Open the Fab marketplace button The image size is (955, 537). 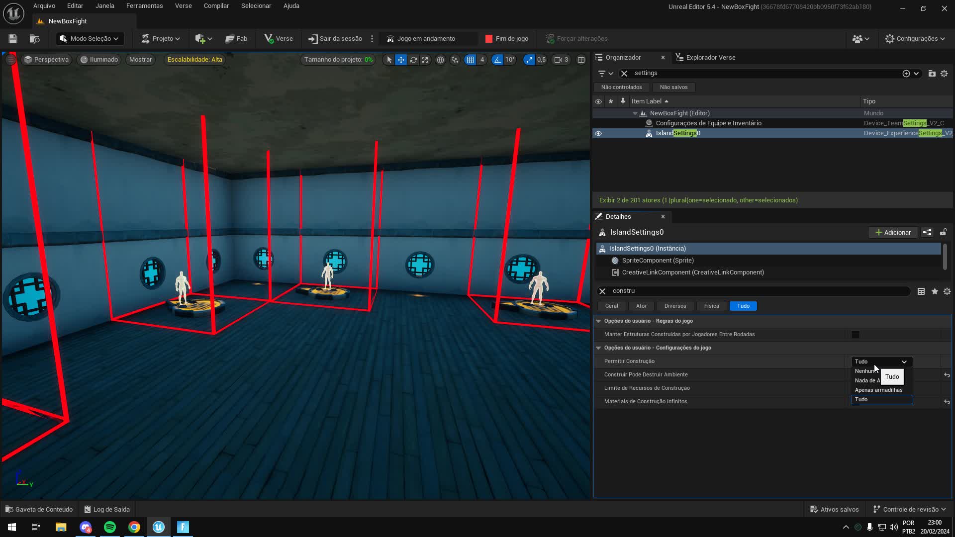coord(236,39)
